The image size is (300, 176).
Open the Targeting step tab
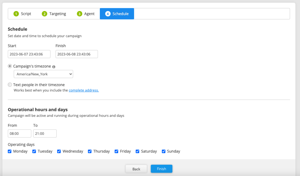54,14
